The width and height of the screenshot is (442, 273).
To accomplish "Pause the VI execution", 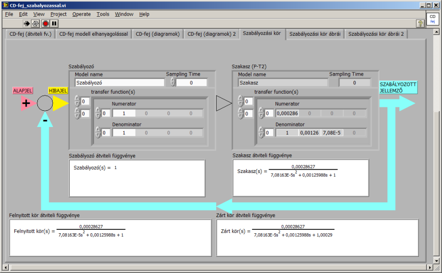I will (x=54, y=24).
